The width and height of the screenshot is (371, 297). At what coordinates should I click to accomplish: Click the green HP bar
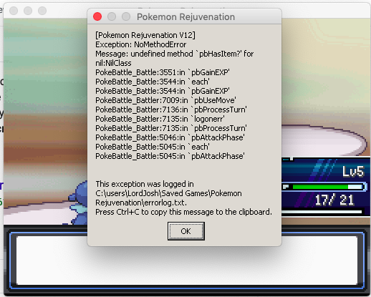(324, 187)
